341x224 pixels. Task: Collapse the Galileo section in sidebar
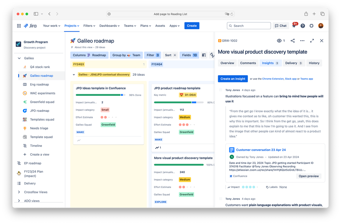click(x=19, y=58)
